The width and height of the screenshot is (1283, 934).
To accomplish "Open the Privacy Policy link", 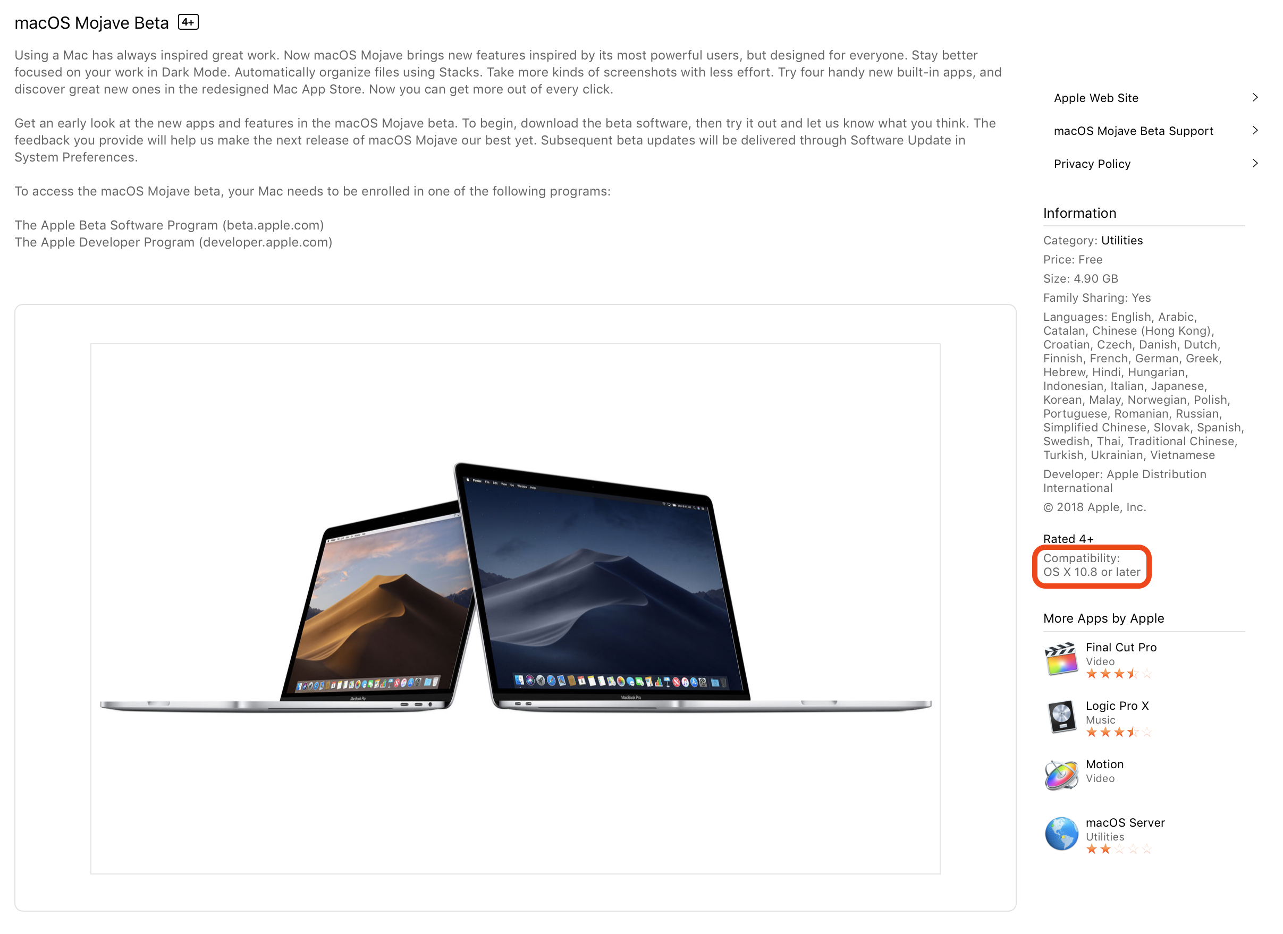I will [1092, 164].
